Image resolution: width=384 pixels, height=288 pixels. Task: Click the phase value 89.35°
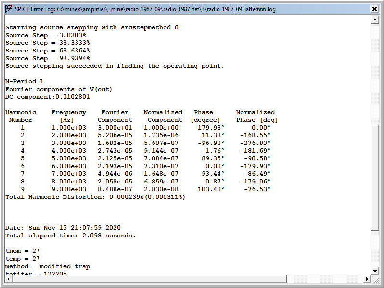click(x=213, y=158)
